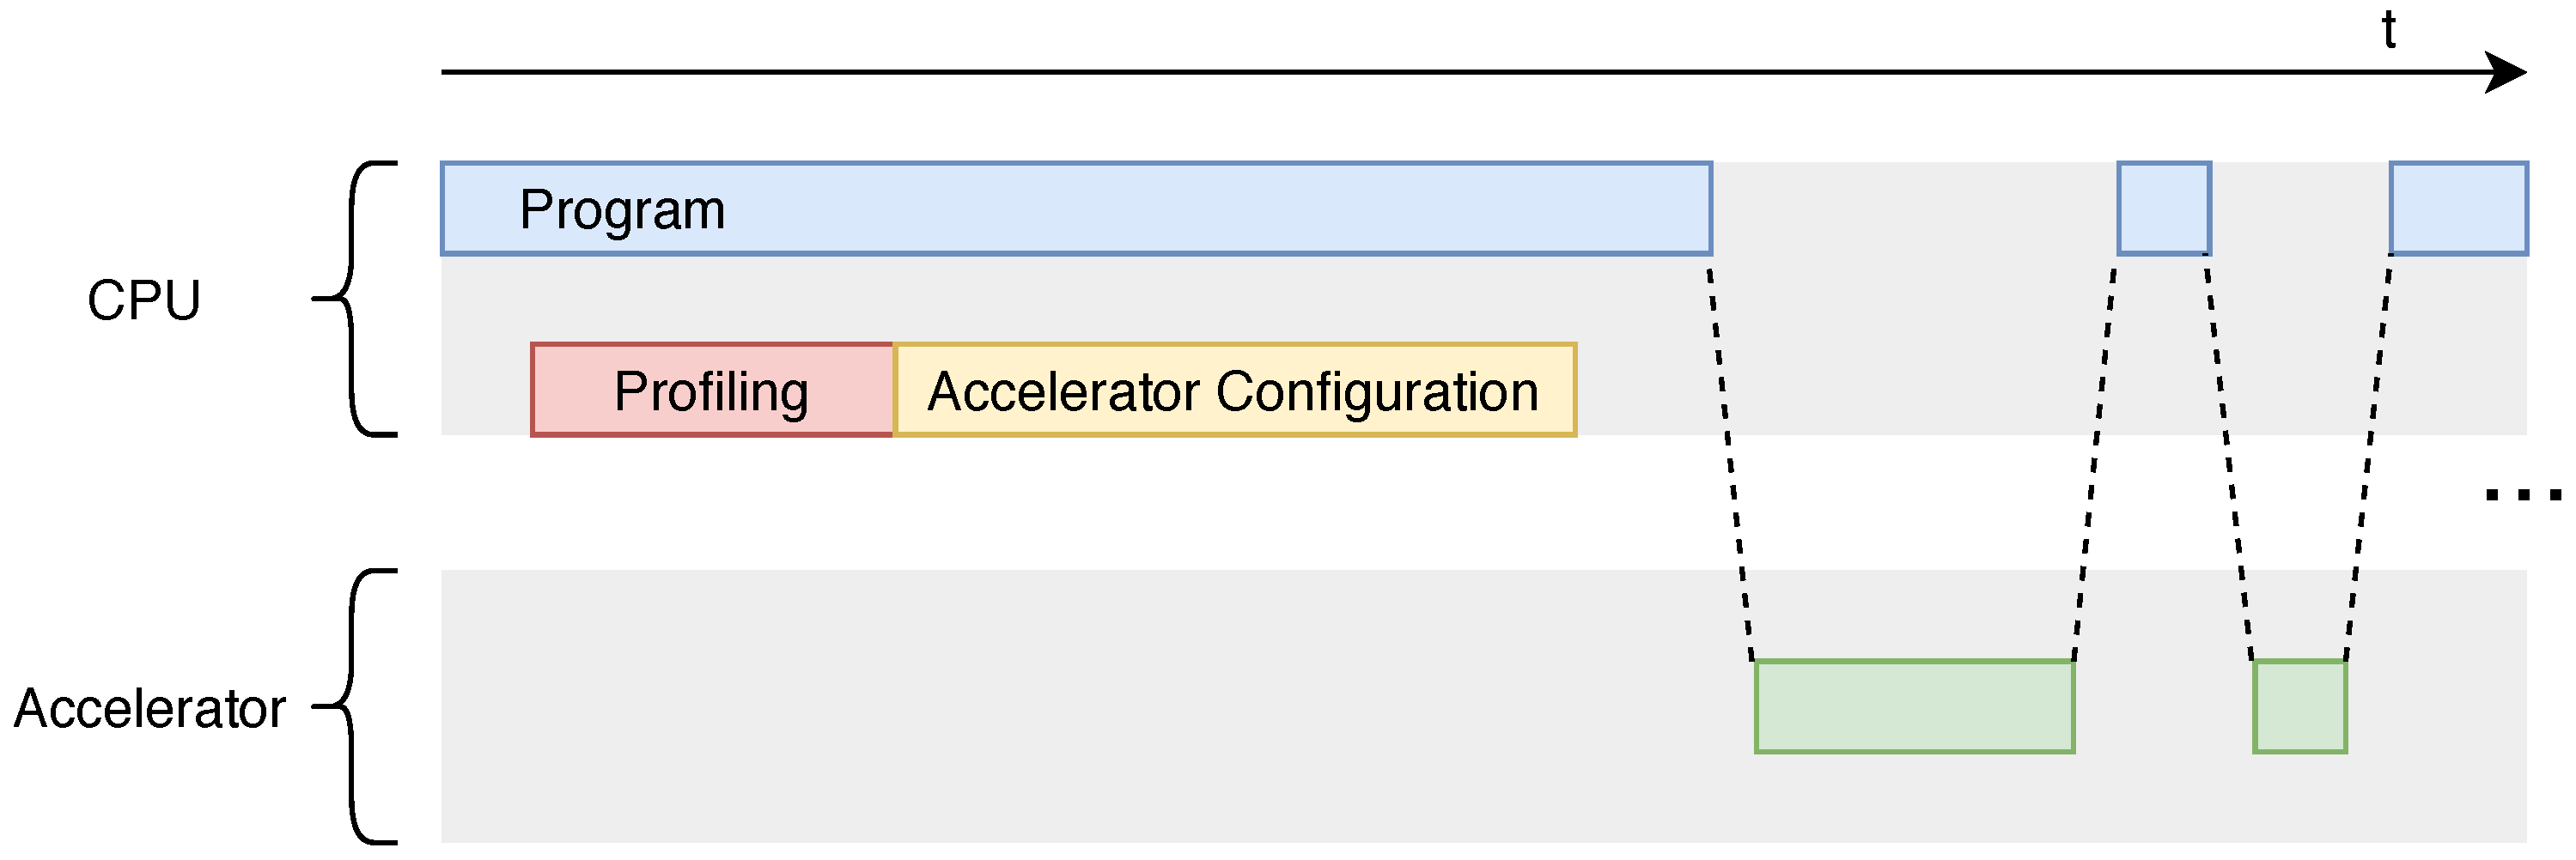Click the large green accelerator block
The height and width of the screenshot is (860, 2576).
click(1914, 706)
